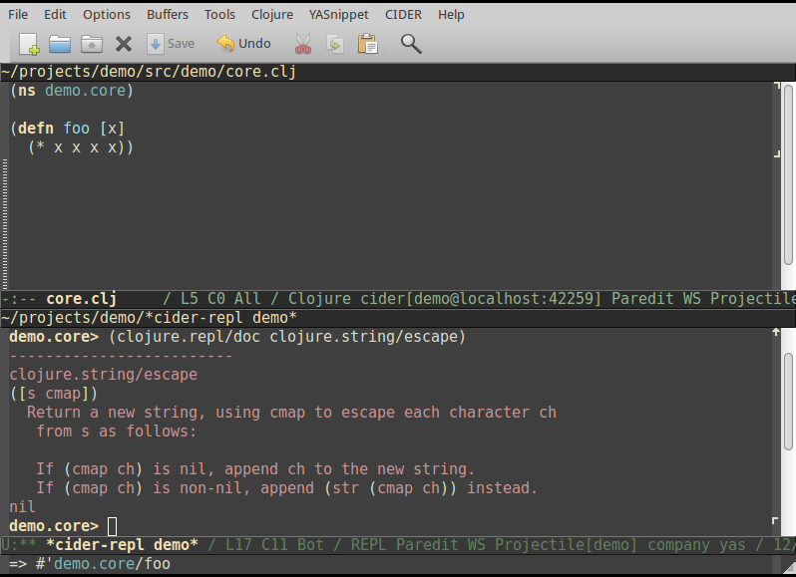Undo the last change
Image resolution: width=796 pixels, height=577 pixels.
pos(244,44)
